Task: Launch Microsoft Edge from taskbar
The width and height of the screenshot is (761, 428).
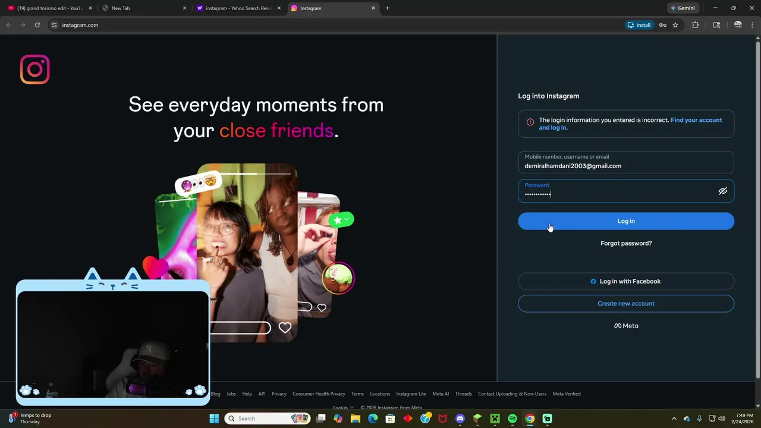Action: [x=373, y=418]
